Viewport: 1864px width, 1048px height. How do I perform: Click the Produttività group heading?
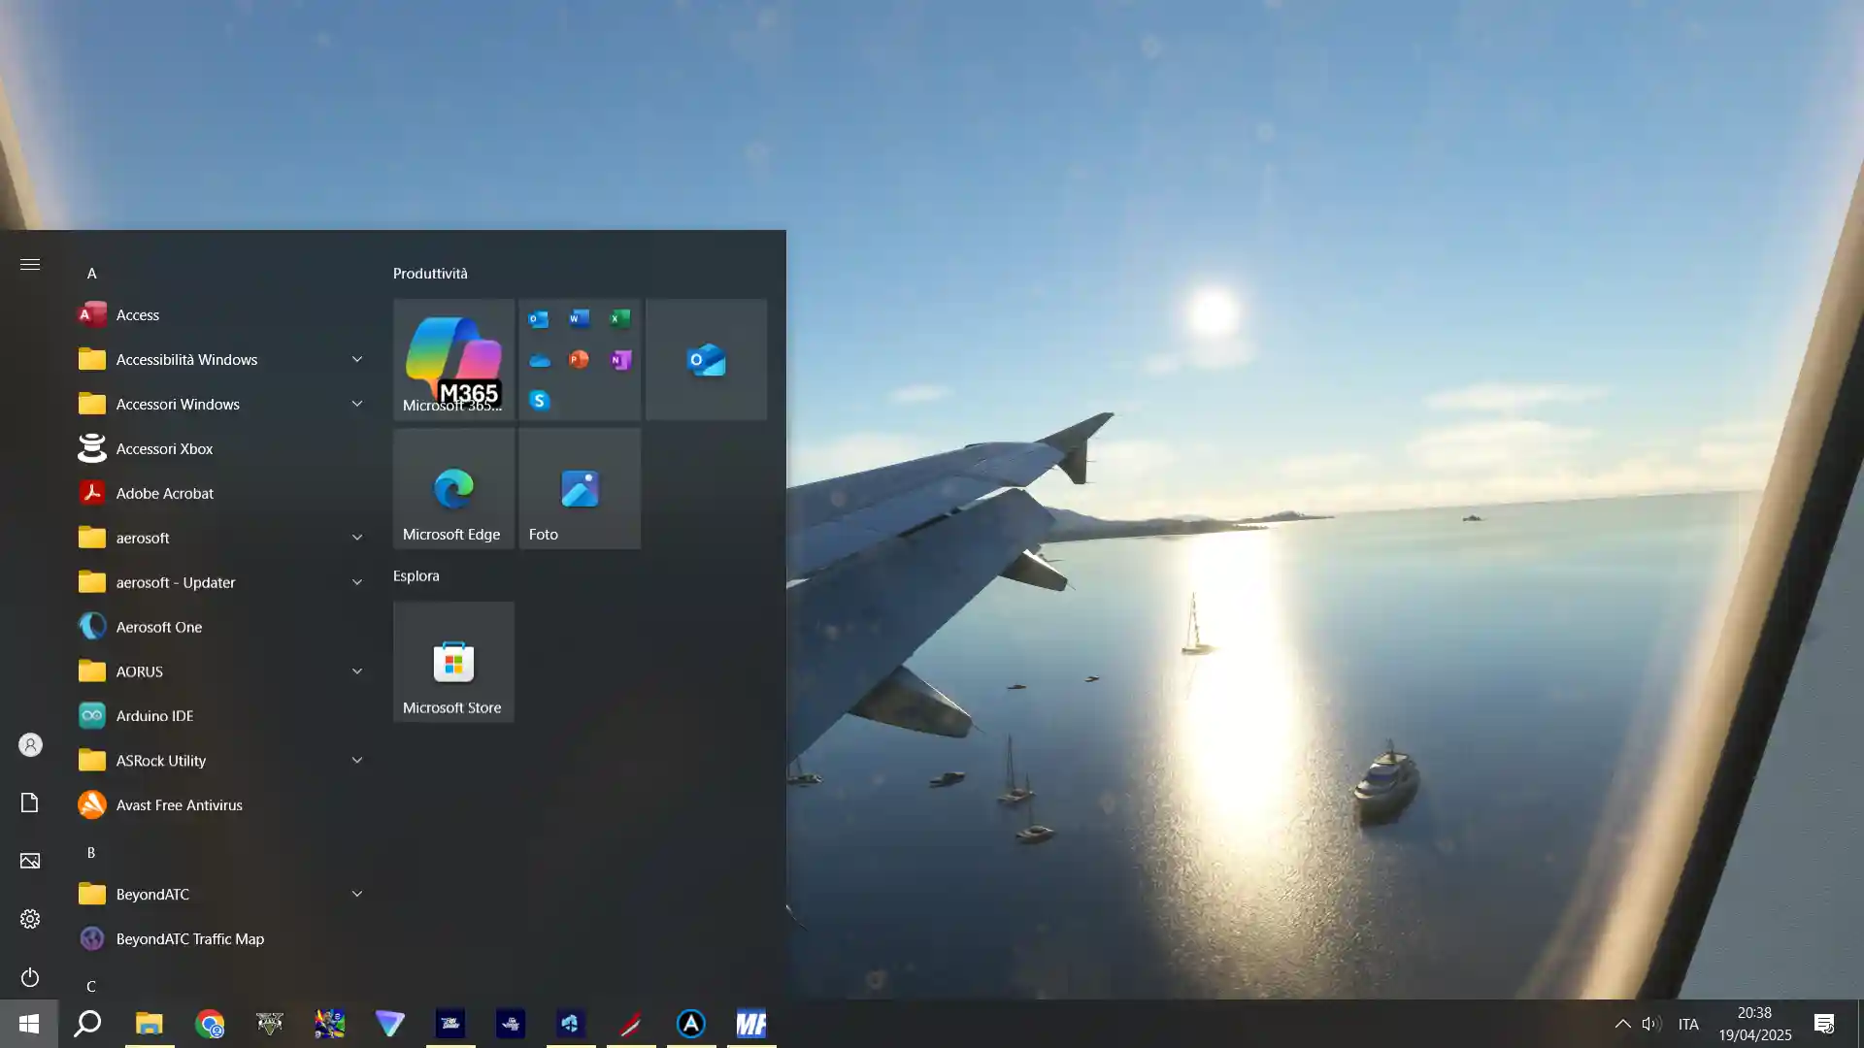coord(430,274)
